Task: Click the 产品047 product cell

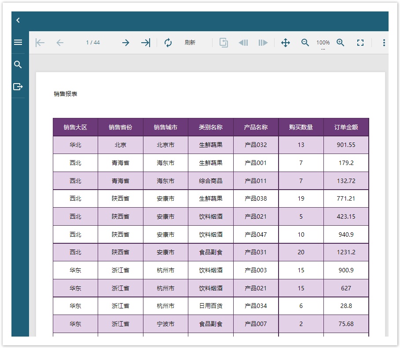Action: click(256, 234)
